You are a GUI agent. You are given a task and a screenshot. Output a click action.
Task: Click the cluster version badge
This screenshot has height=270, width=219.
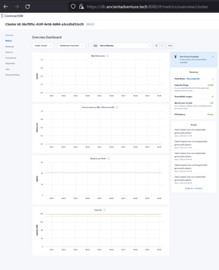click(x=90, y=25)
